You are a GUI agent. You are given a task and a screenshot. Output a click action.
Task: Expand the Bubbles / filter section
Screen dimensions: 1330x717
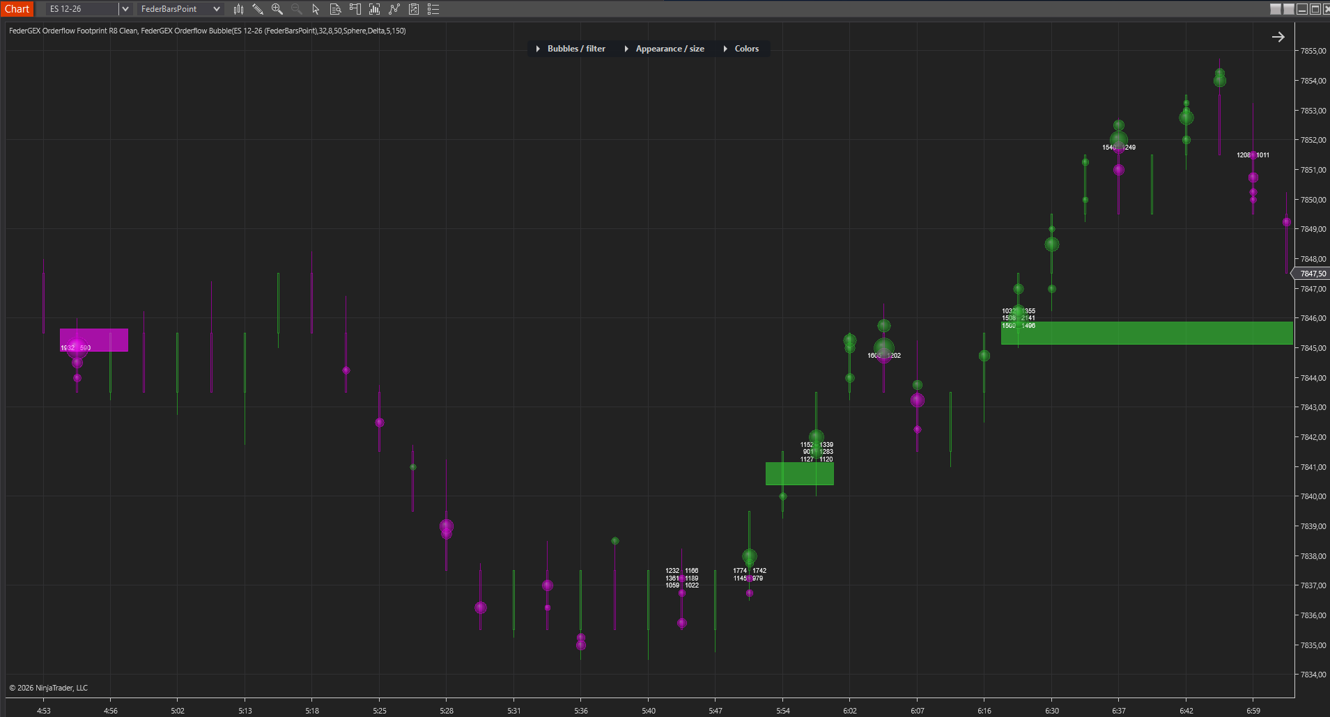tap(571, 49)
